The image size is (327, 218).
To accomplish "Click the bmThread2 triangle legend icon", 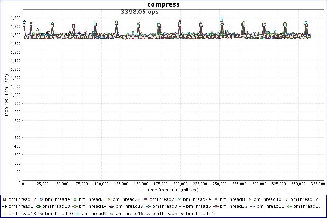I will (75, 199).
